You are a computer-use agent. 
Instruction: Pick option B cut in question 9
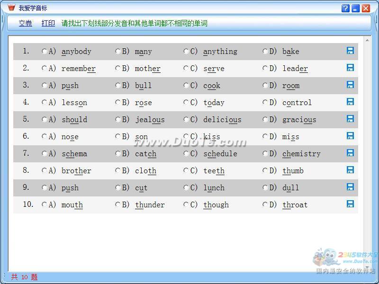click(117, 187)
